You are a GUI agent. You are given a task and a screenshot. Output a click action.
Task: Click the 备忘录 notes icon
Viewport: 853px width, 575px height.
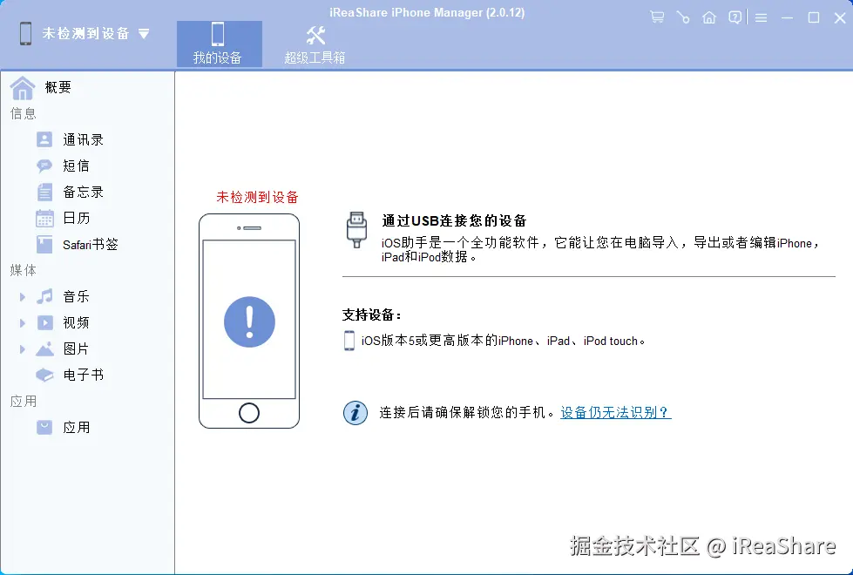(44, 192)
